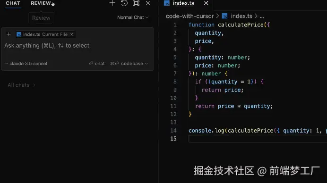The height and width of the screenshot is (183, 327).
Task: Click line number 8 in gutter
Action: point(175,82)
